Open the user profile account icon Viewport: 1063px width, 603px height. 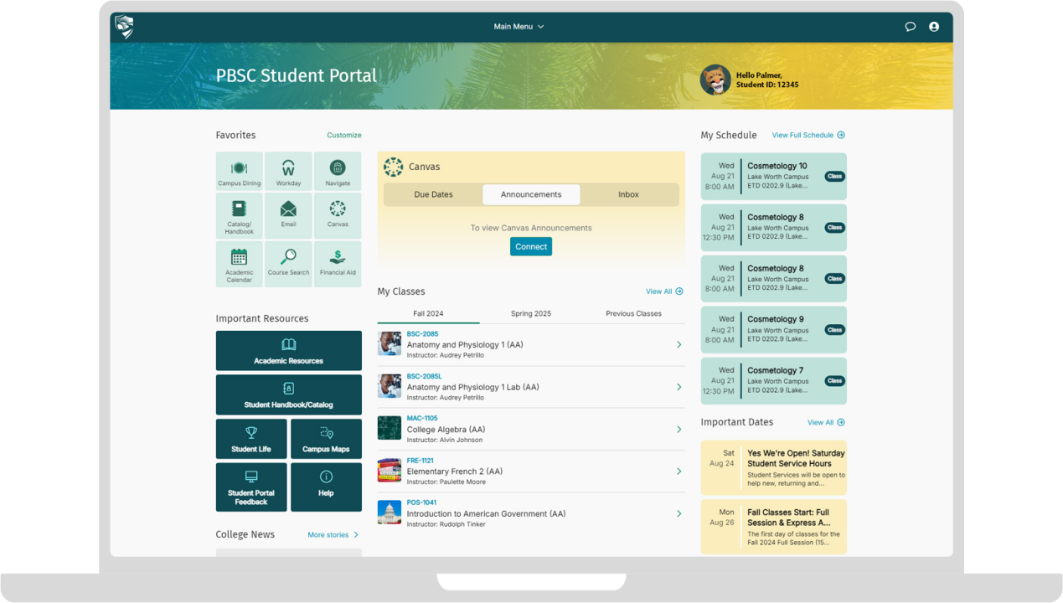(934, 27)
